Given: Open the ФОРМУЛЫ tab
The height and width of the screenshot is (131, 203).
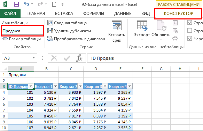Looking at the screenshot, I should click(x=93, y=14).
